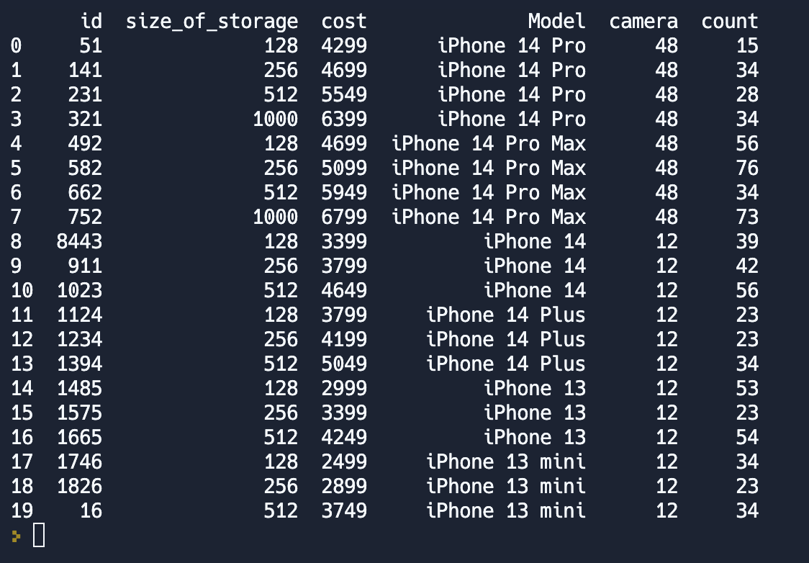Click the camera column header

[x=643, y=22]
